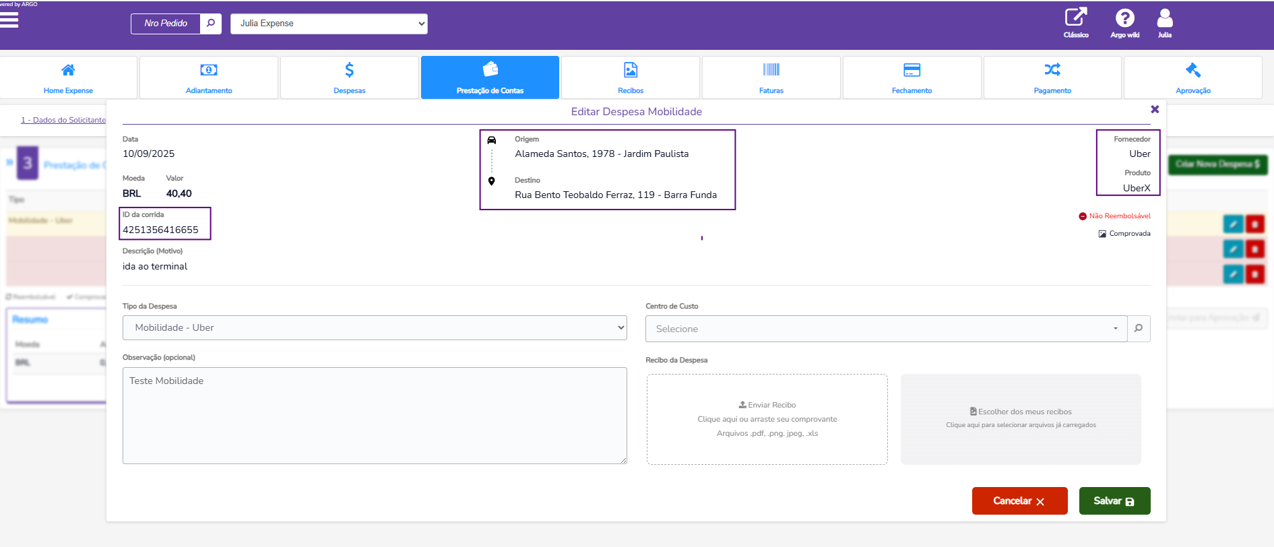Click the Nro Pedido search magnifier icon
The height and width of the screenshot is (547, 1274).
[x=211, y=24]
